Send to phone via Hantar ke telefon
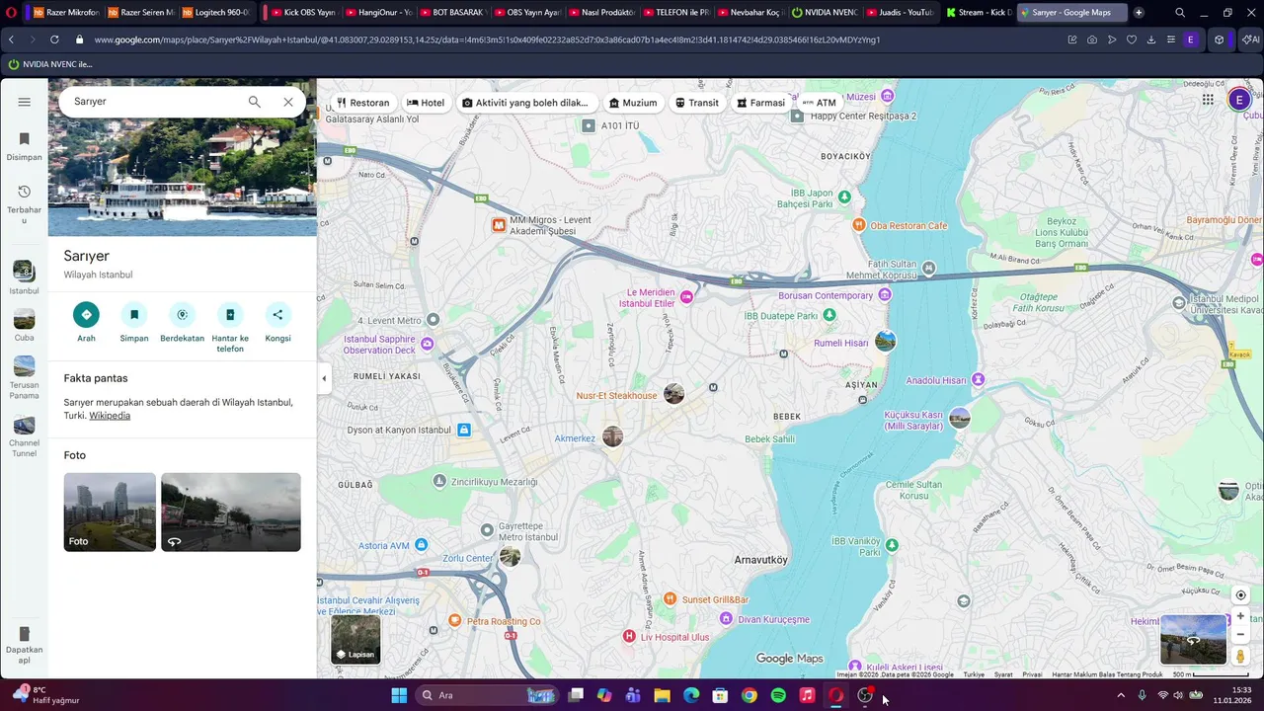Viewport: 1264px width, 711px height. pyautogui.click(x=230, y=315)
